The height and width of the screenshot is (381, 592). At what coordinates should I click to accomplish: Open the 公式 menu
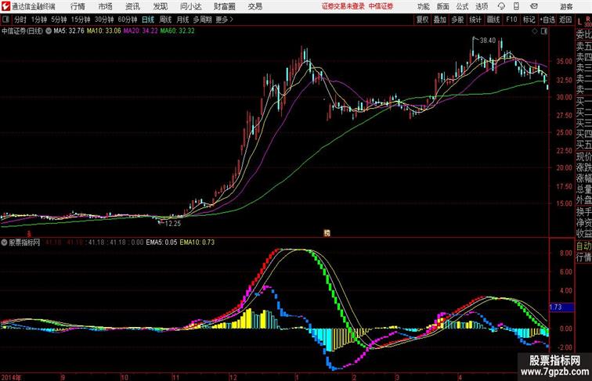462,6
